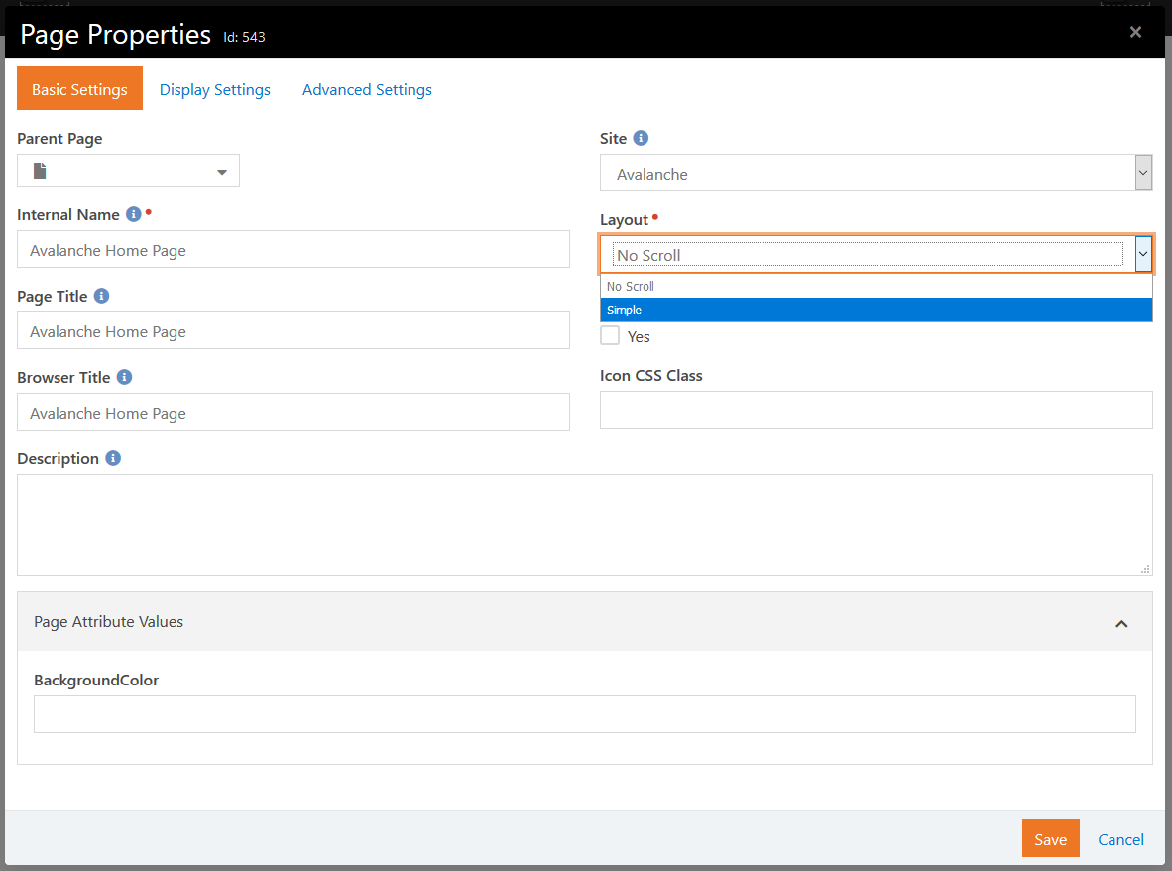1172x871 pixels.
Task: Click the Id: 543 label in header
Action: pyautogui.click(x=245, y=37)
